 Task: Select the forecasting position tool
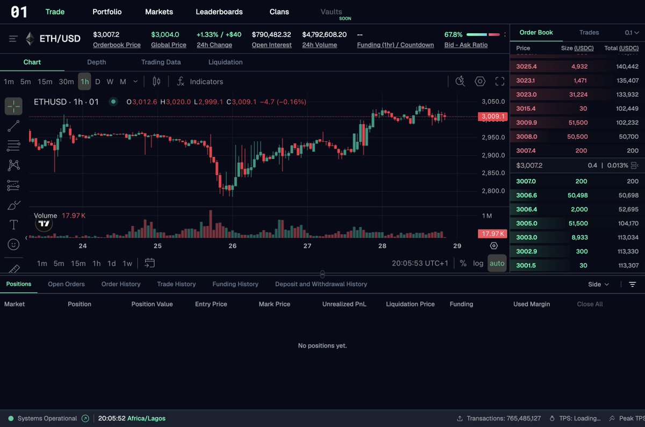coord(13,185)
